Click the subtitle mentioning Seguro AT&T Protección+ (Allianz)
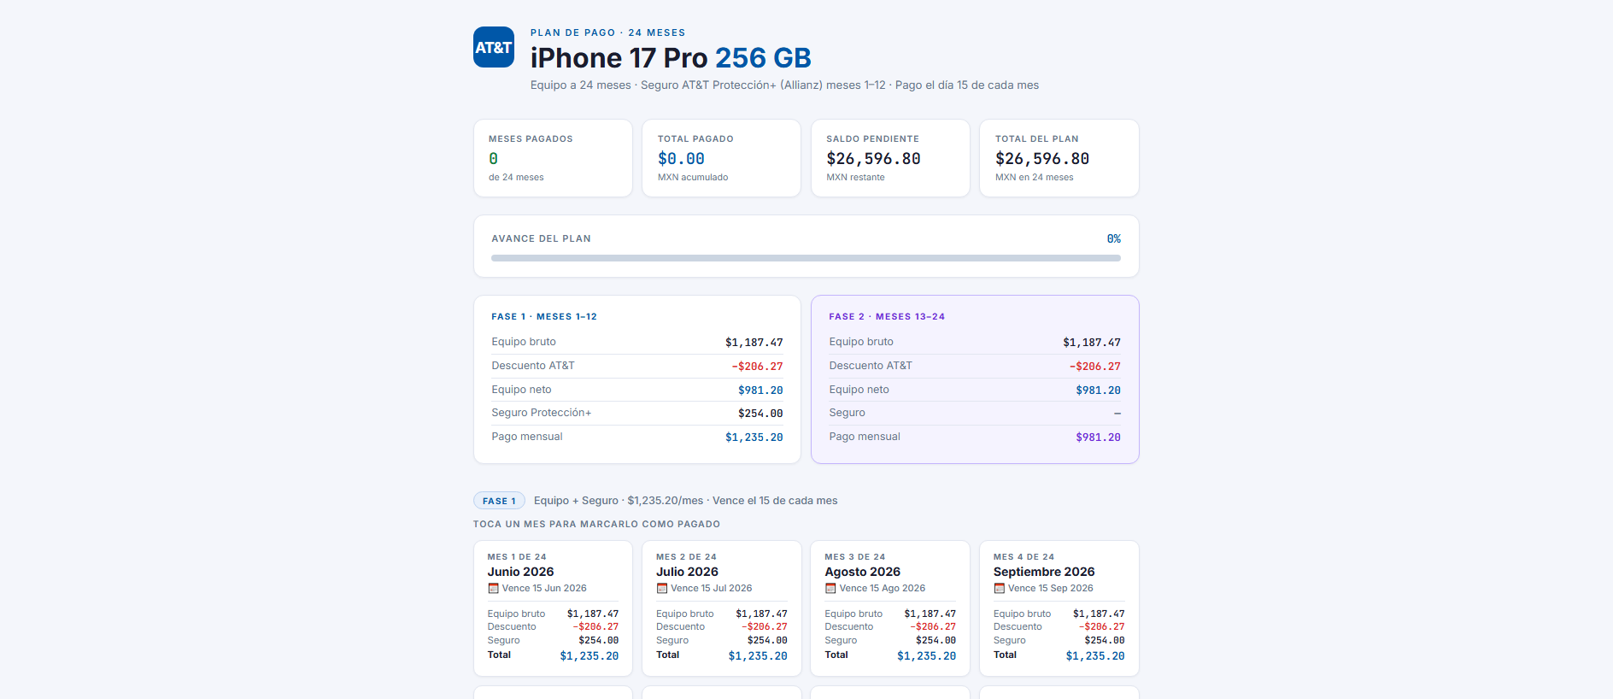Screen dimensions: 1613x699 [x=784, y=85]
